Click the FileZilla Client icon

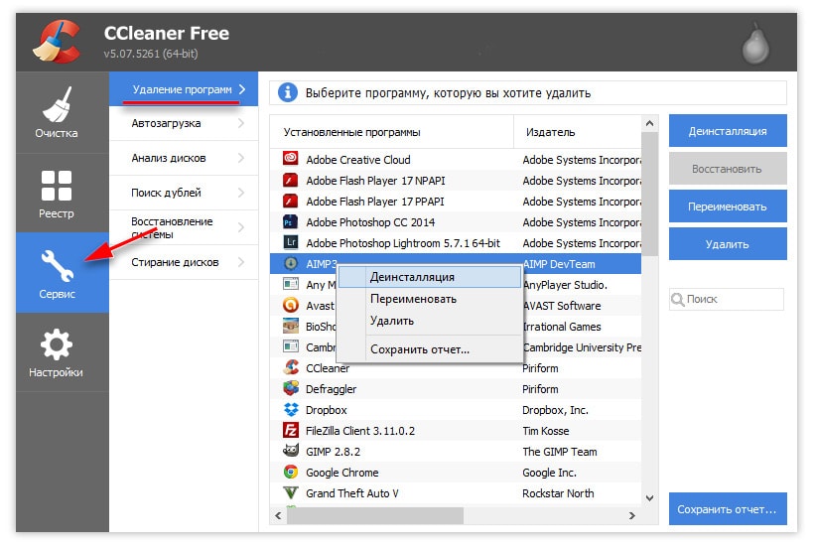[x=290, y=430]
